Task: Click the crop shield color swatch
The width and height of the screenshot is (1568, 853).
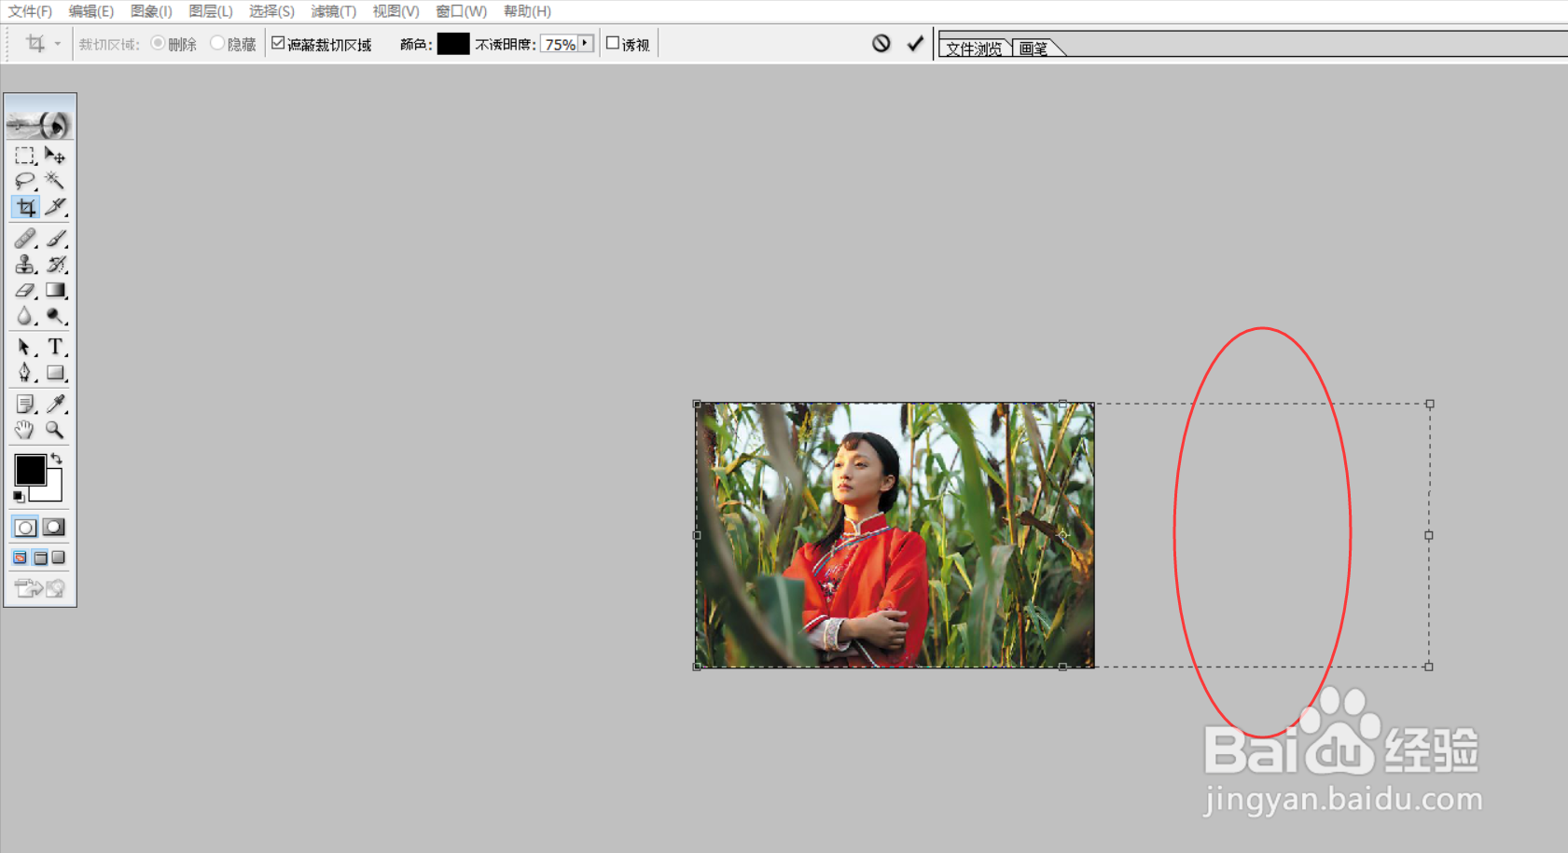Action: (453, 44)
